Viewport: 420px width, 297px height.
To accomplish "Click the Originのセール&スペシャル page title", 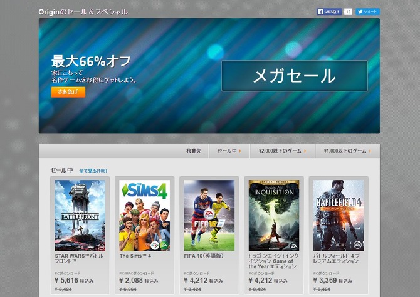I will tap(83, 12).
